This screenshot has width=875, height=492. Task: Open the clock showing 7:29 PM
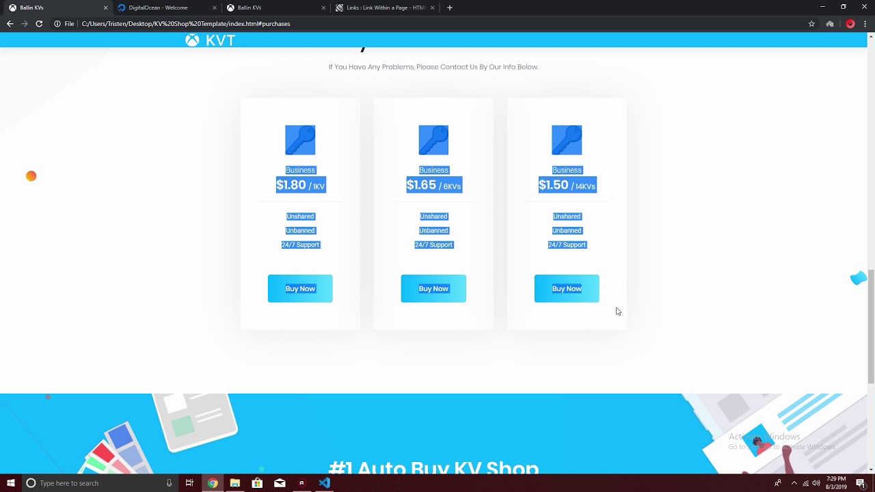(x=836, y=483)
